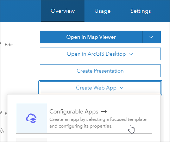Click the Configurable Apps arrow icon
Image resolution: width=170 pixels, height=142 pixels.
(x=104, y=111)
